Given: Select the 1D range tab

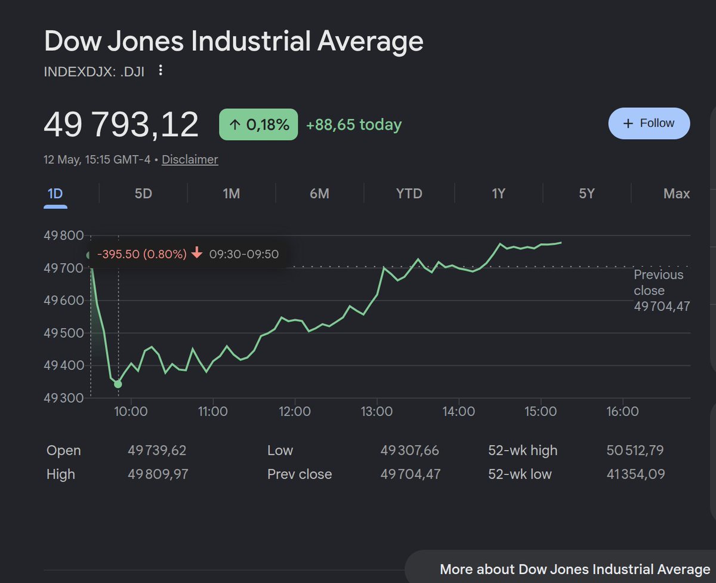Looking at the screenshot, I should coord(55,193).
